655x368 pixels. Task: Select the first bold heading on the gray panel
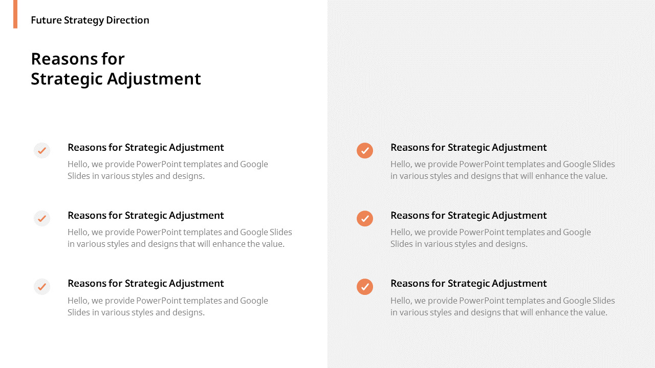[469, 147]
